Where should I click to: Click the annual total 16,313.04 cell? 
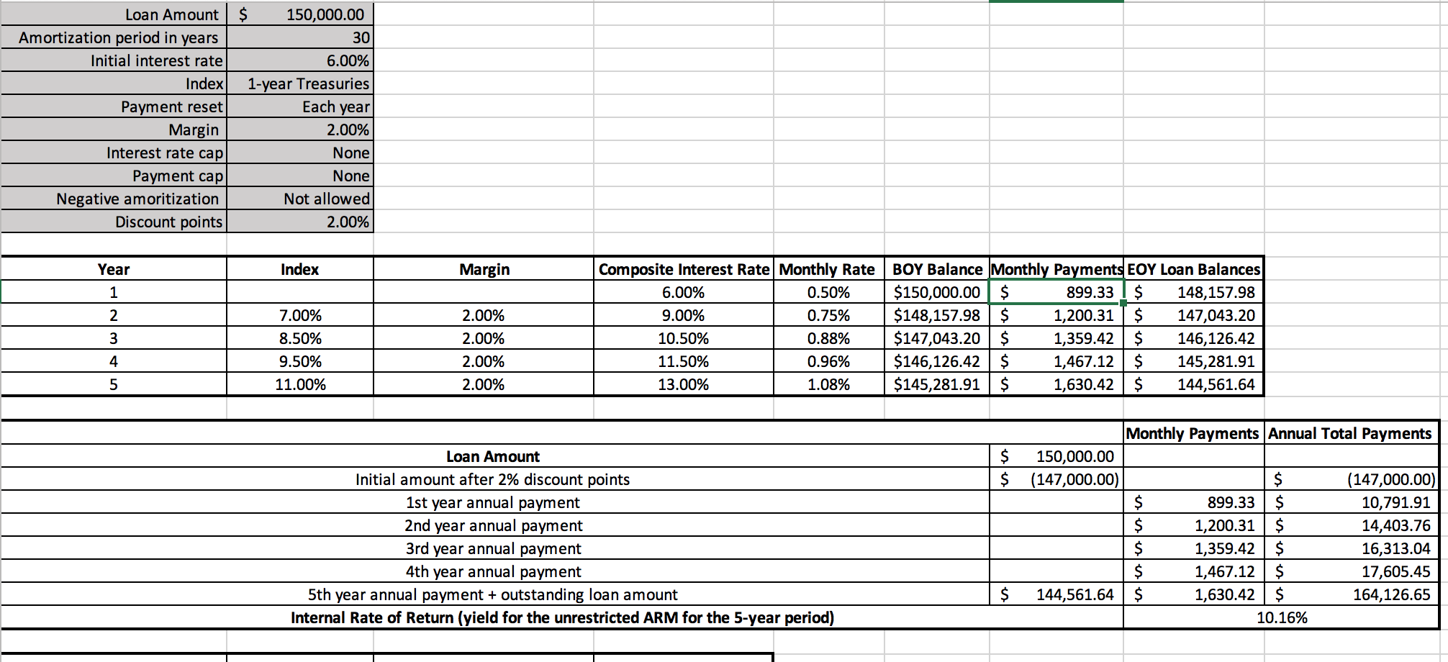click(1351, 548)
